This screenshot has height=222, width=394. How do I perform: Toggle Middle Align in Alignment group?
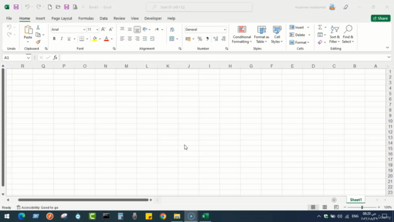click(130, 30)
